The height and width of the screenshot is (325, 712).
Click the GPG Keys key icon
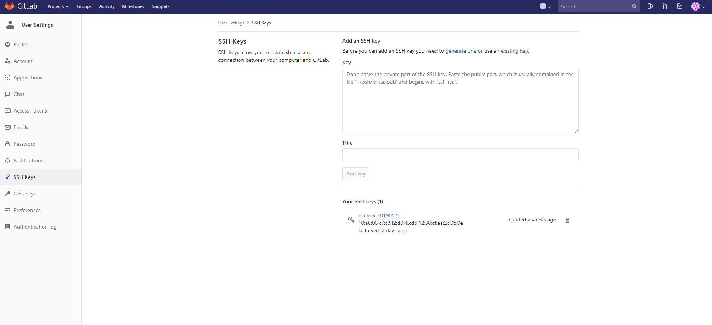point(8,194)
